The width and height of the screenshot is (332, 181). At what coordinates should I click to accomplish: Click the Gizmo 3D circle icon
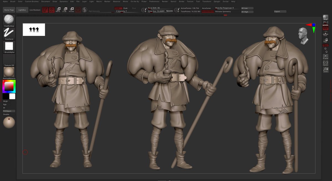coord(78,10)
